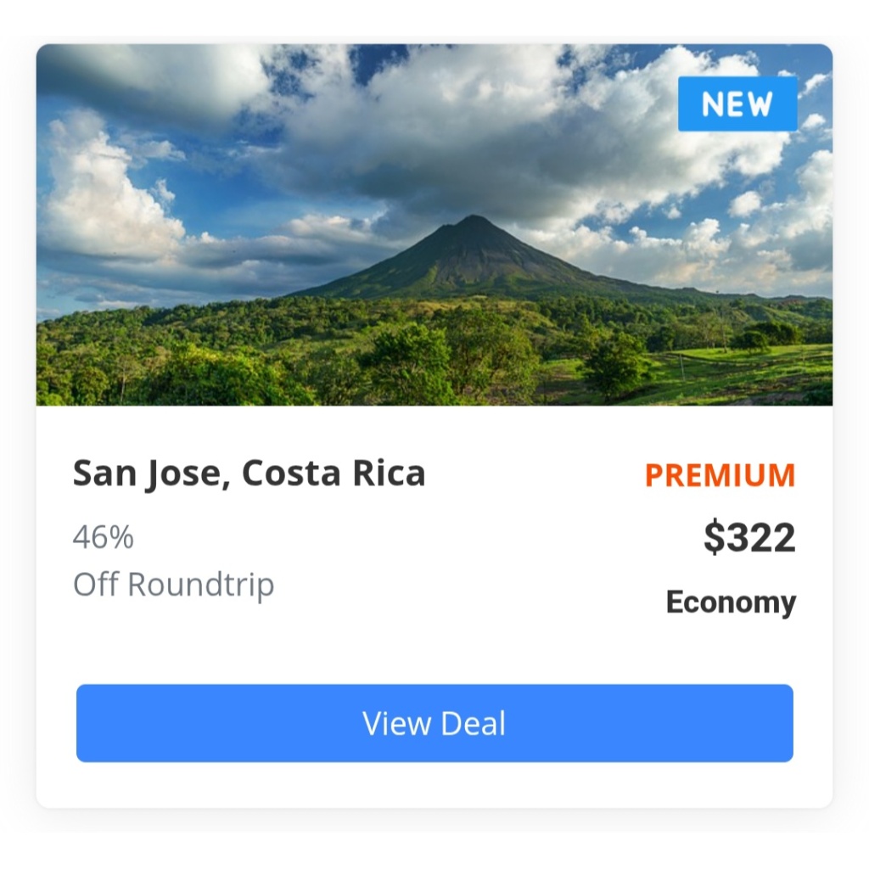Screen dimensions: 869x869
Task: Tap the blue NEW badge
Action: click(x=737, y=104)
